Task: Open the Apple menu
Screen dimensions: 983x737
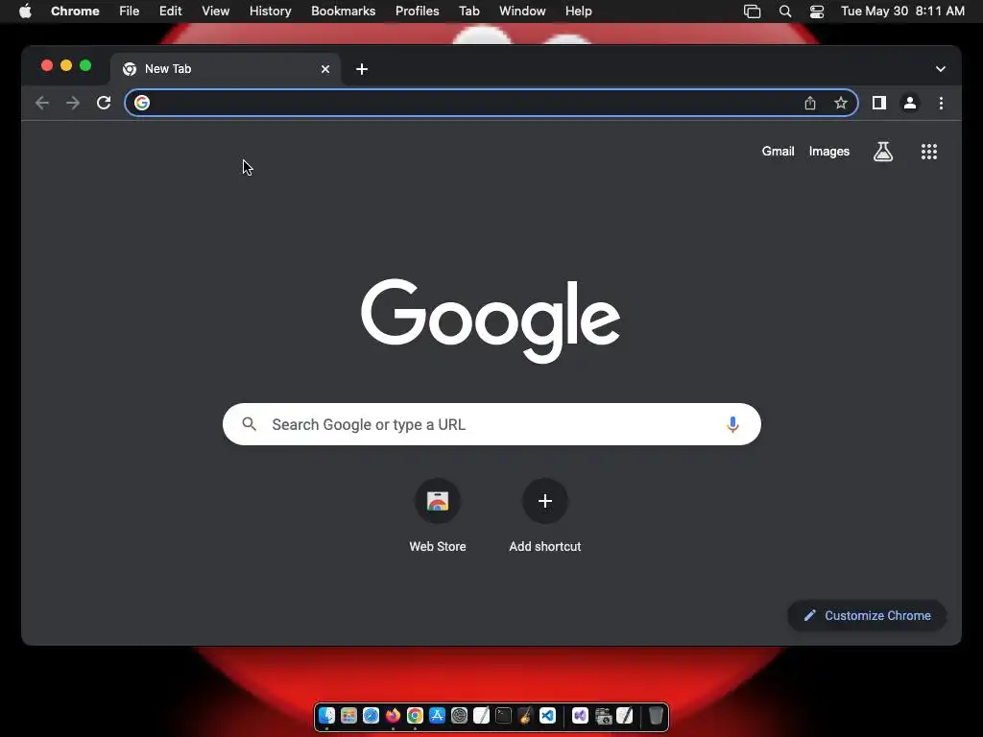Action: click(x=25, y=11)
